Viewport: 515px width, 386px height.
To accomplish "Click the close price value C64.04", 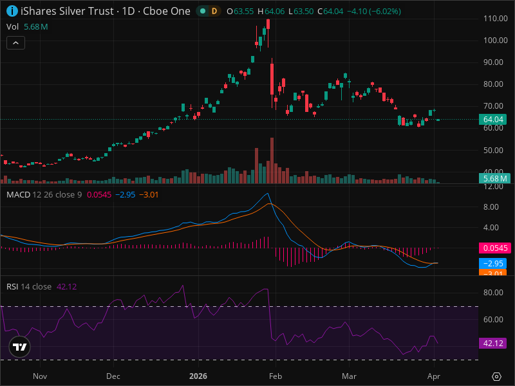I will (330, 12).
